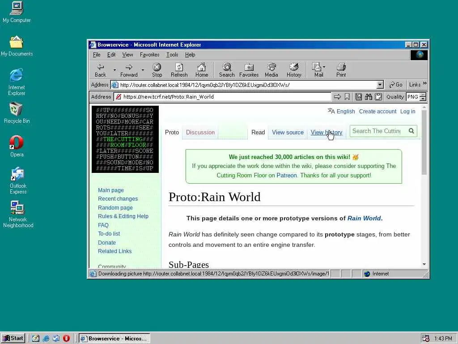Open the Mail button dropdown arrow
Image resolution: width=458 pixels, height=344 pixels.
click(x=324, y=67)
